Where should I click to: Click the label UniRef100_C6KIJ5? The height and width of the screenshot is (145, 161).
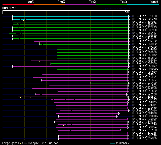click(x=144, y=100)
